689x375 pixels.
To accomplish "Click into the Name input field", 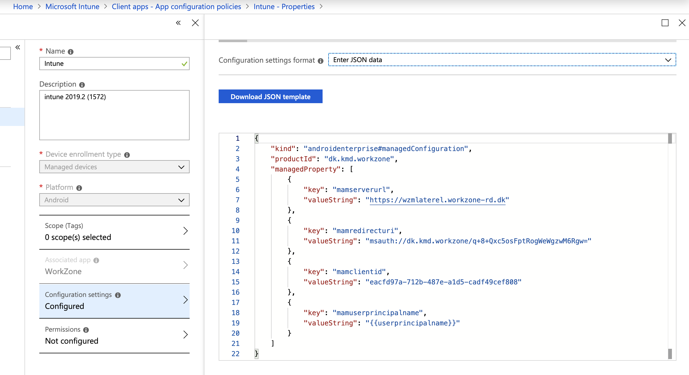I will 114,64.
